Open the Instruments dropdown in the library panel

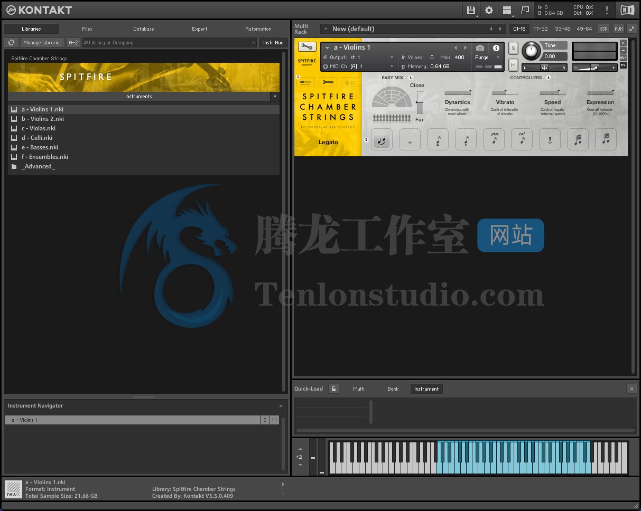[x=275, y=97]
